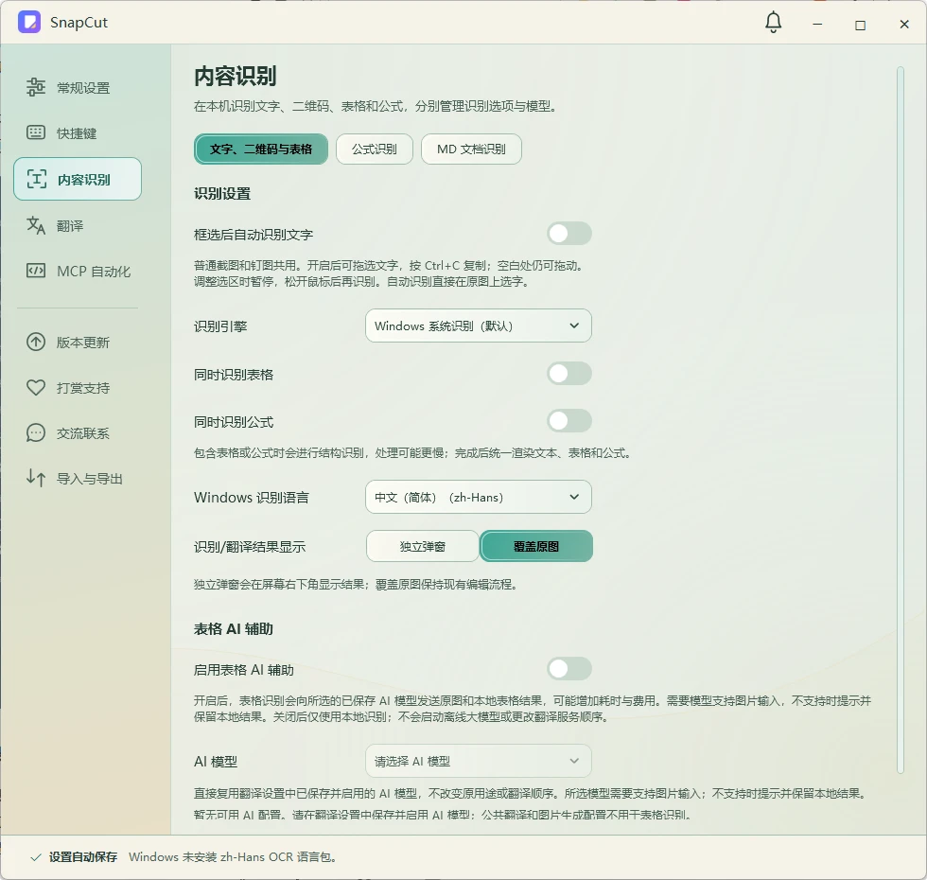Click status text about zh-Hans OCR 语言包
927x880 pixels.
(x=233, y=857)
